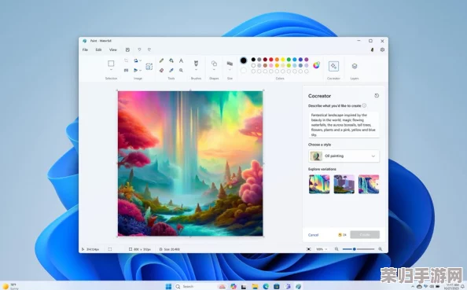Pick the brown color swatch
467x290 pixels.
tap(265, 65)
